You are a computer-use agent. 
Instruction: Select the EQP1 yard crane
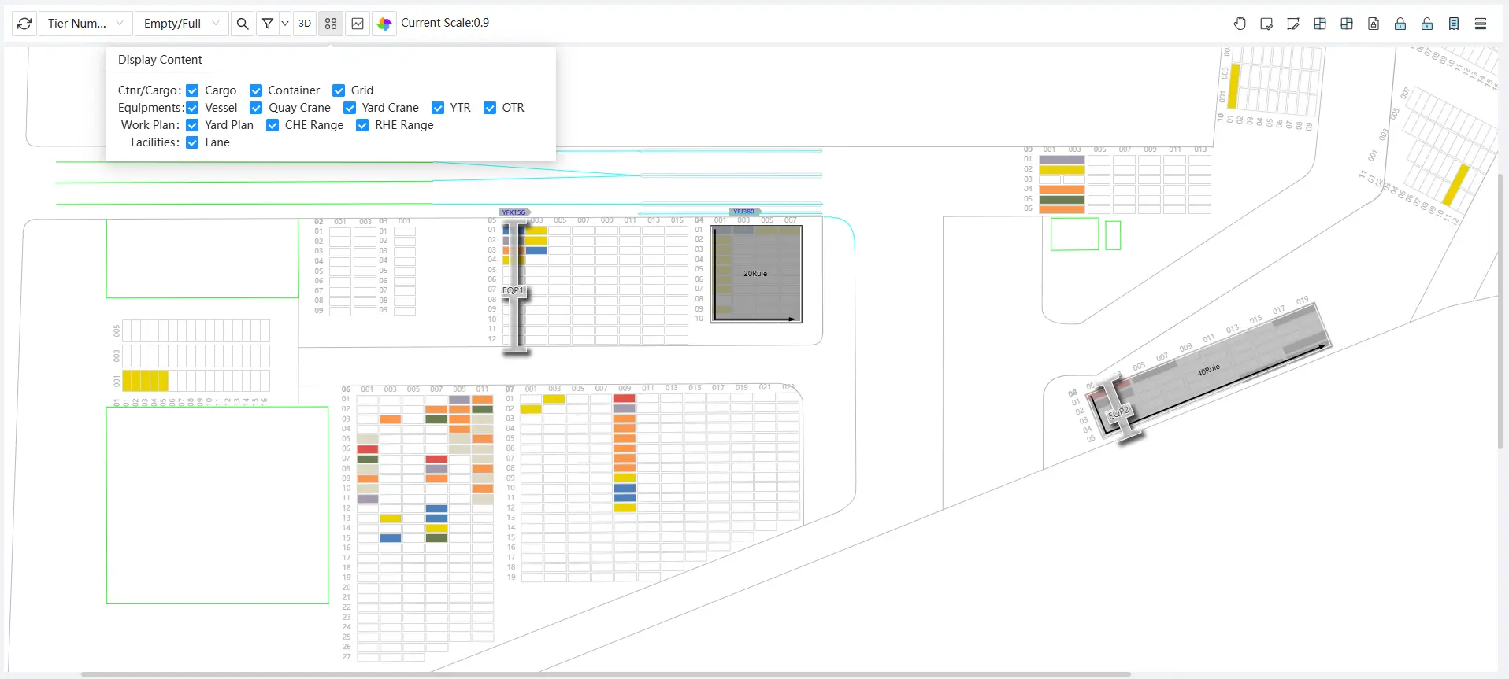tap(515, 288)
